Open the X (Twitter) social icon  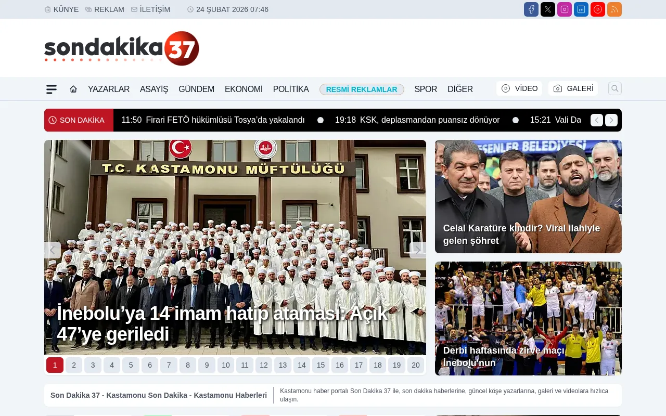pos(547,9)
